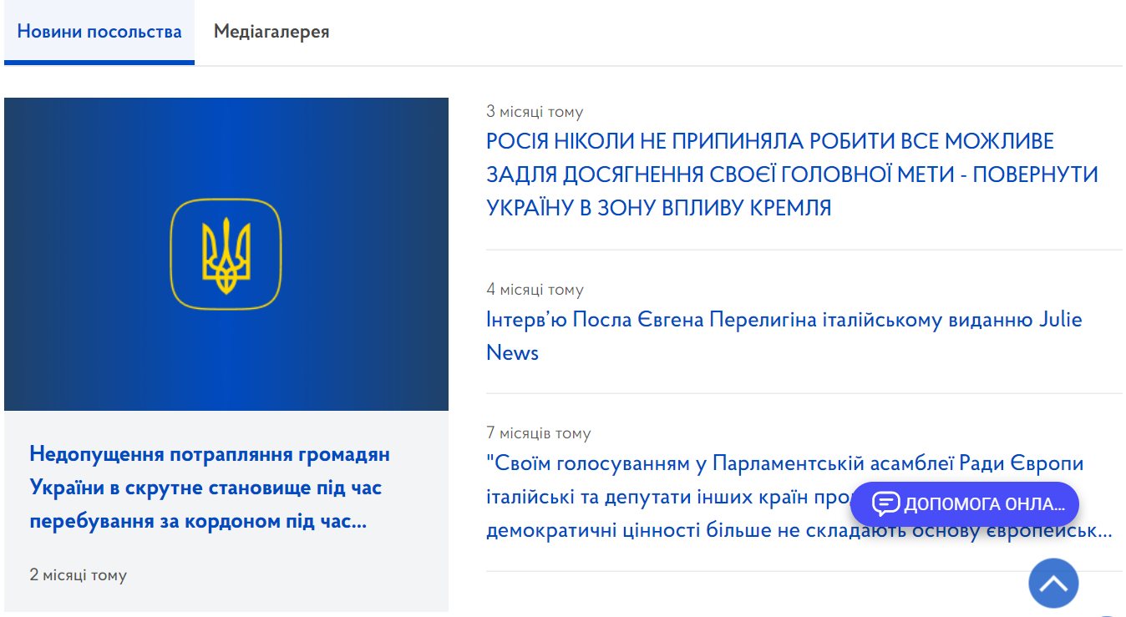1126x617 pixels.
Task: Click the upward chevron scroll-to-top icon
Action: [x=1054, y=583]
